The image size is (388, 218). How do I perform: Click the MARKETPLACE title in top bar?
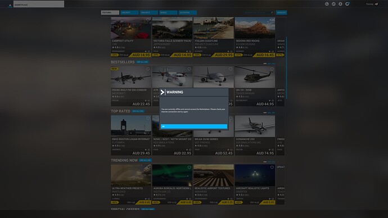click(x=21, y=4)
